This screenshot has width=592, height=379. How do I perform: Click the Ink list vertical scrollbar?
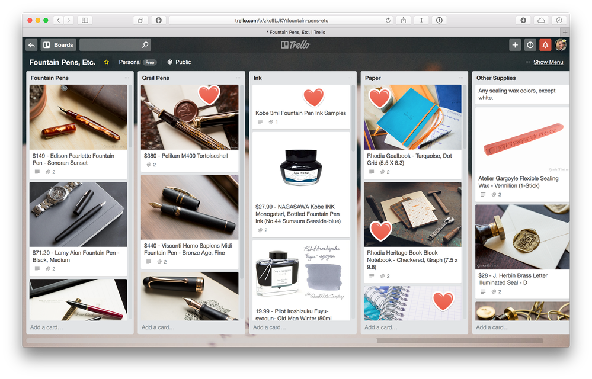(x=353, y=119)
